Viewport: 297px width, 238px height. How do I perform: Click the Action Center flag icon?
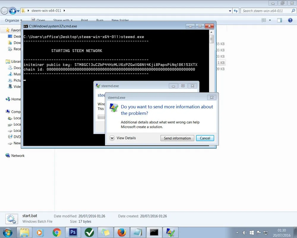point(259,232)
